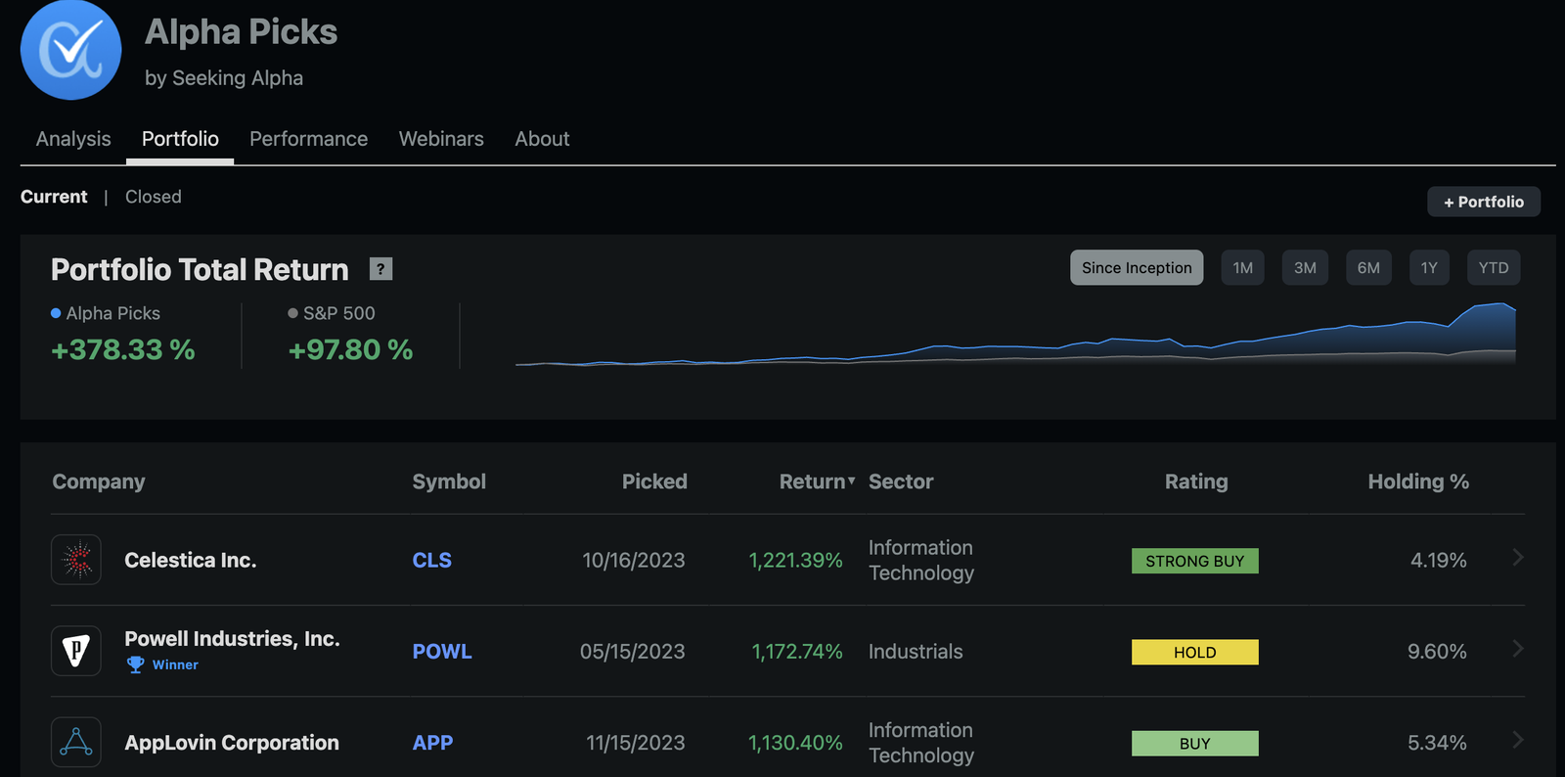The width and height of the screenshot is (1565, 777).
Task: Click Celestica's Information Technology sector cell
Action: (x=921, y=560)
